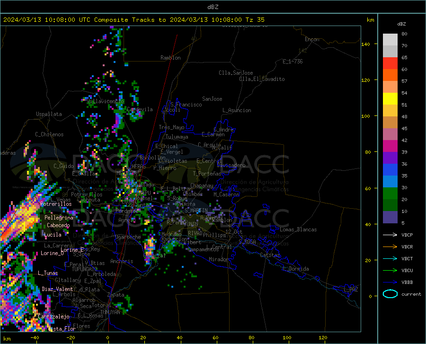Click the Pellegrina location label

(59, 218)
